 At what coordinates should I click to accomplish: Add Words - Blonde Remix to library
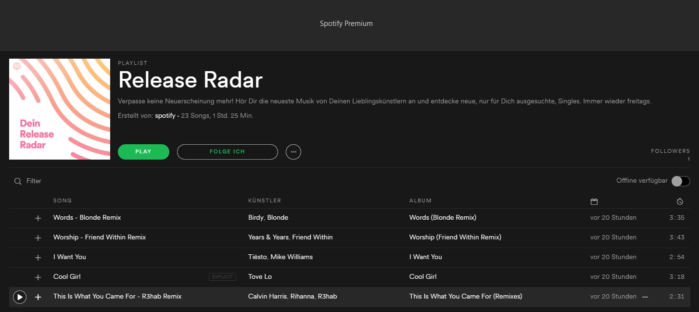click(38, 218)
